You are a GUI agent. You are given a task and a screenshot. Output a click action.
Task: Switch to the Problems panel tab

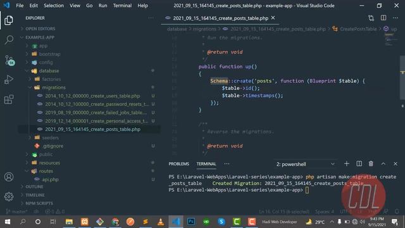(178, 163)
